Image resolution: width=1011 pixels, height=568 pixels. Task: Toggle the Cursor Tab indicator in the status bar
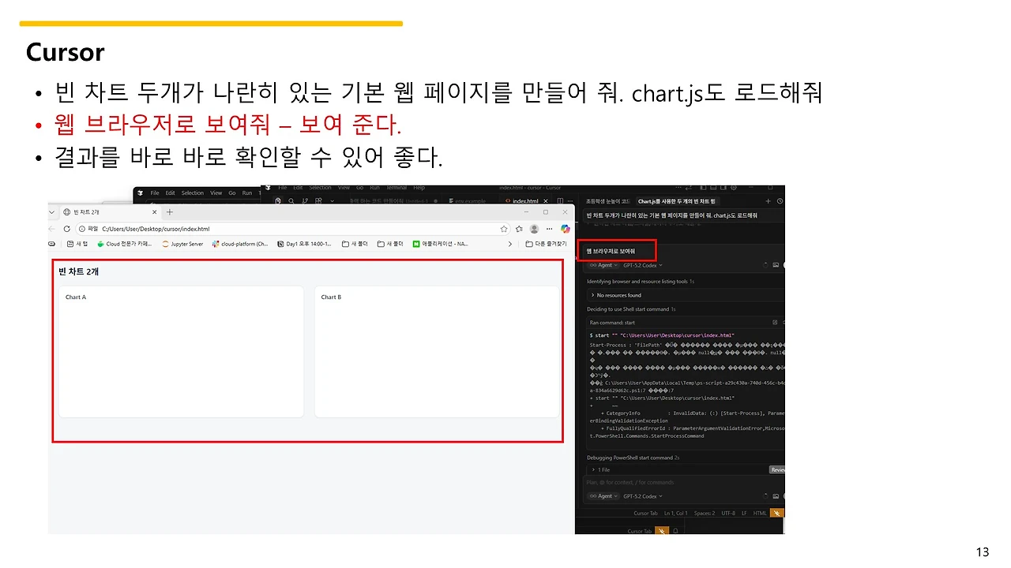(x=646, y=513)
